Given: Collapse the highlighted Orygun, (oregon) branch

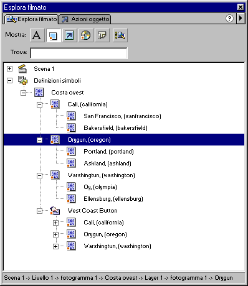Looking at the screenshot, I should coord(39,140).
